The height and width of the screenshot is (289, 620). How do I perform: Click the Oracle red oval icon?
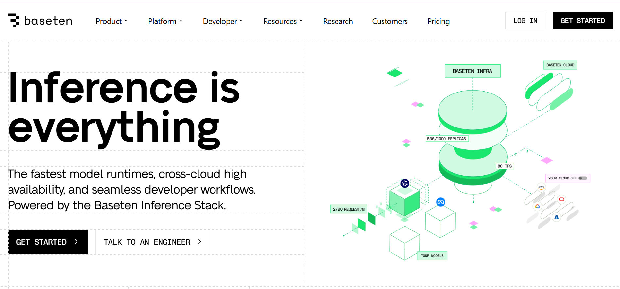pyautogui.click(x=561, y=199)
